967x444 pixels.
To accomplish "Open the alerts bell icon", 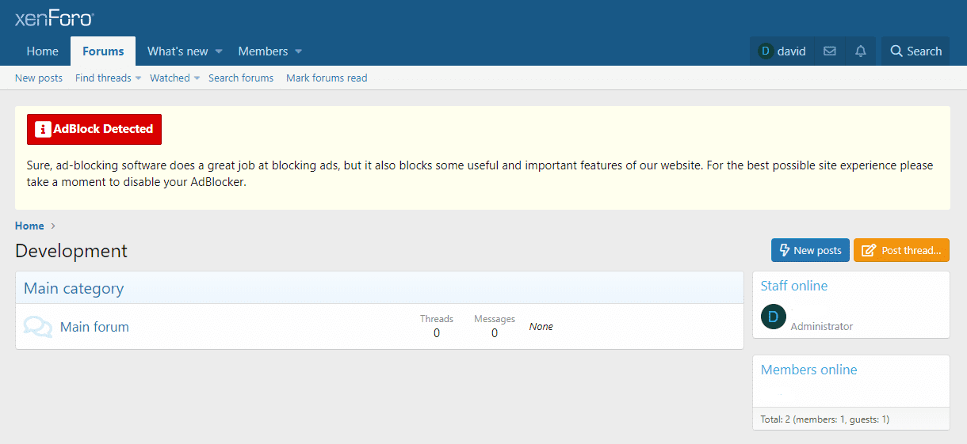I will (x=861, y=51).
